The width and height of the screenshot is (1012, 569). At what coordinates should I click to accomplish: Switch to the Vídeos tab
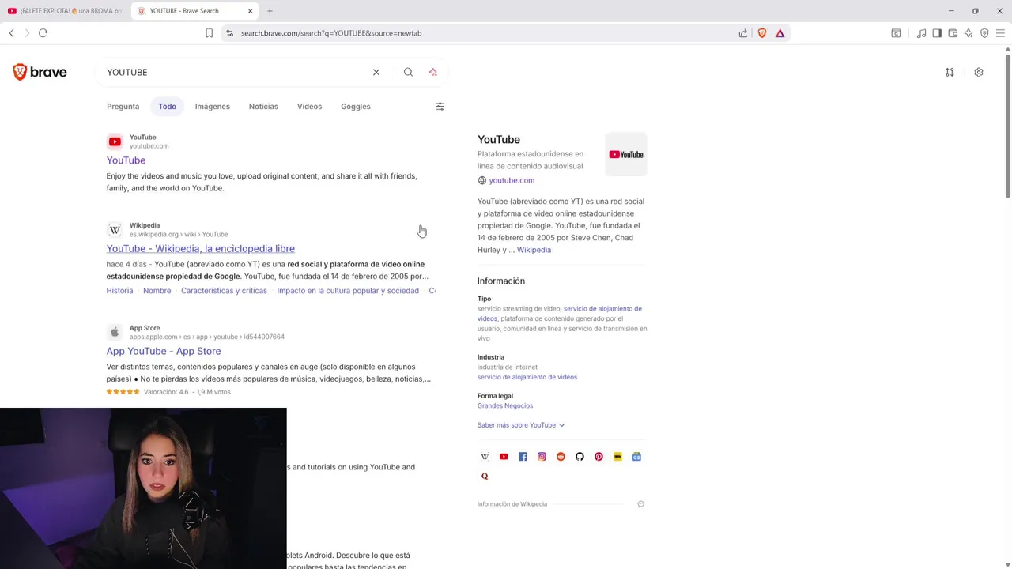309,106
